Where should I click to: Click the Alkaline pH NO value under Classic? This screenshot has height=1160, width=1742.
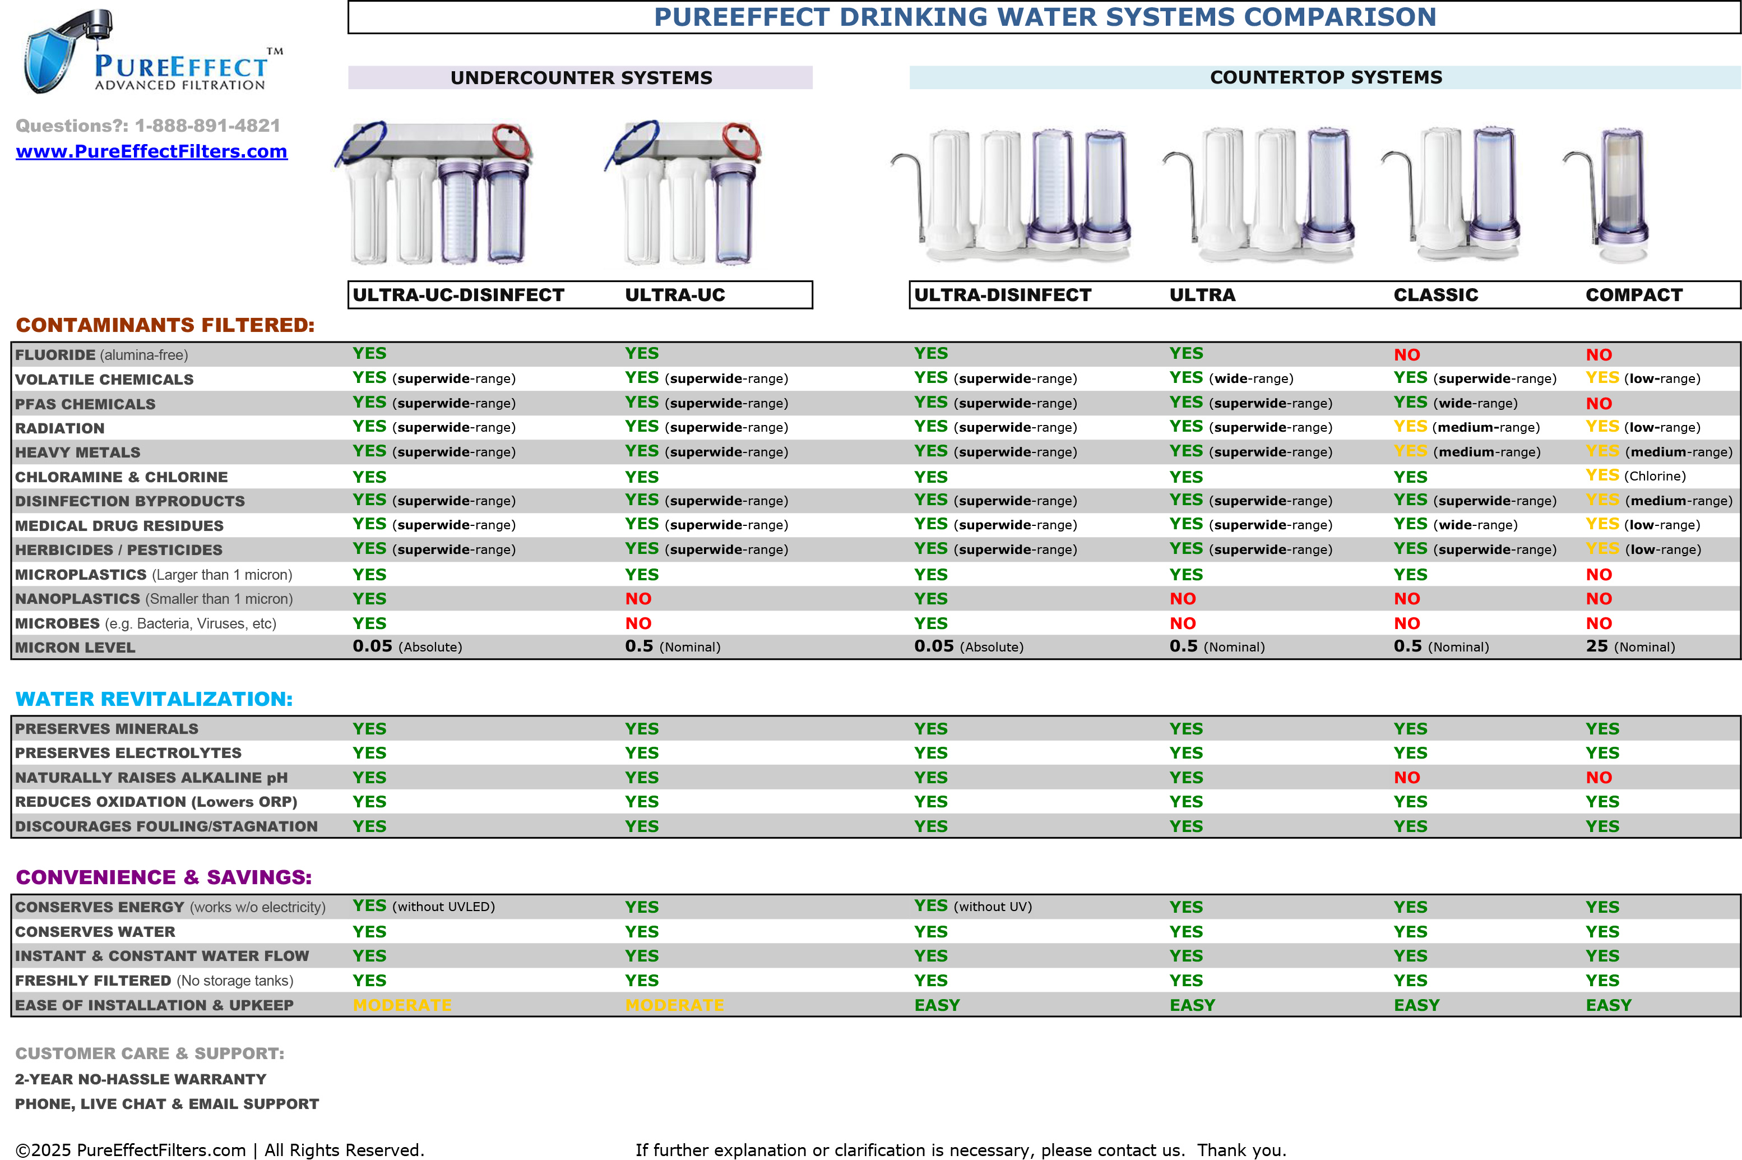[1406, 778]
